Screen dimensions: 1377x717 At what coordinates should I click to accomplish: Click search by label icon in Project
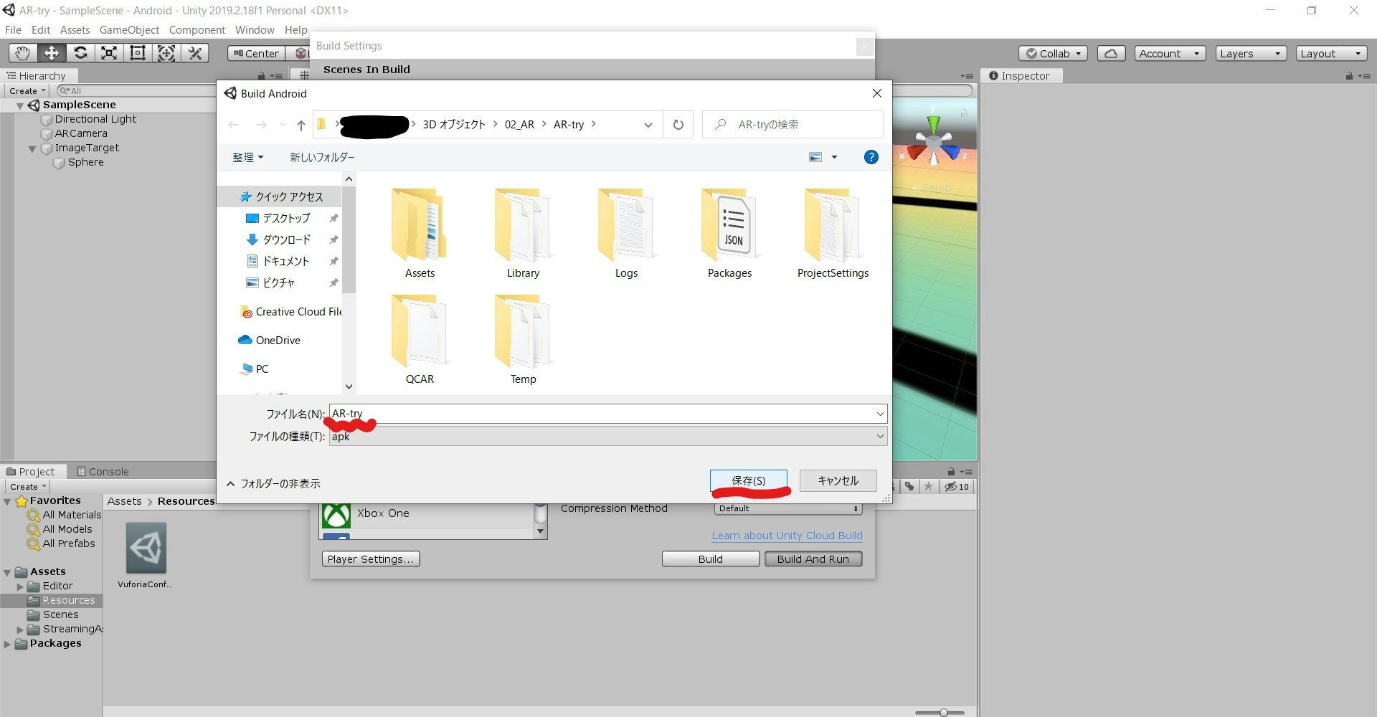[909, 487]
